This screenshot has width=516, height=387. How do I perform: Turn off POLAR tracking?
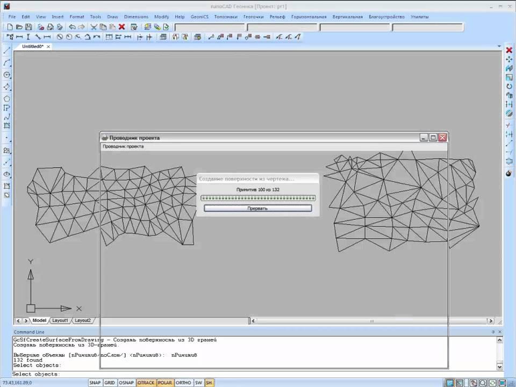click(165, 383)
